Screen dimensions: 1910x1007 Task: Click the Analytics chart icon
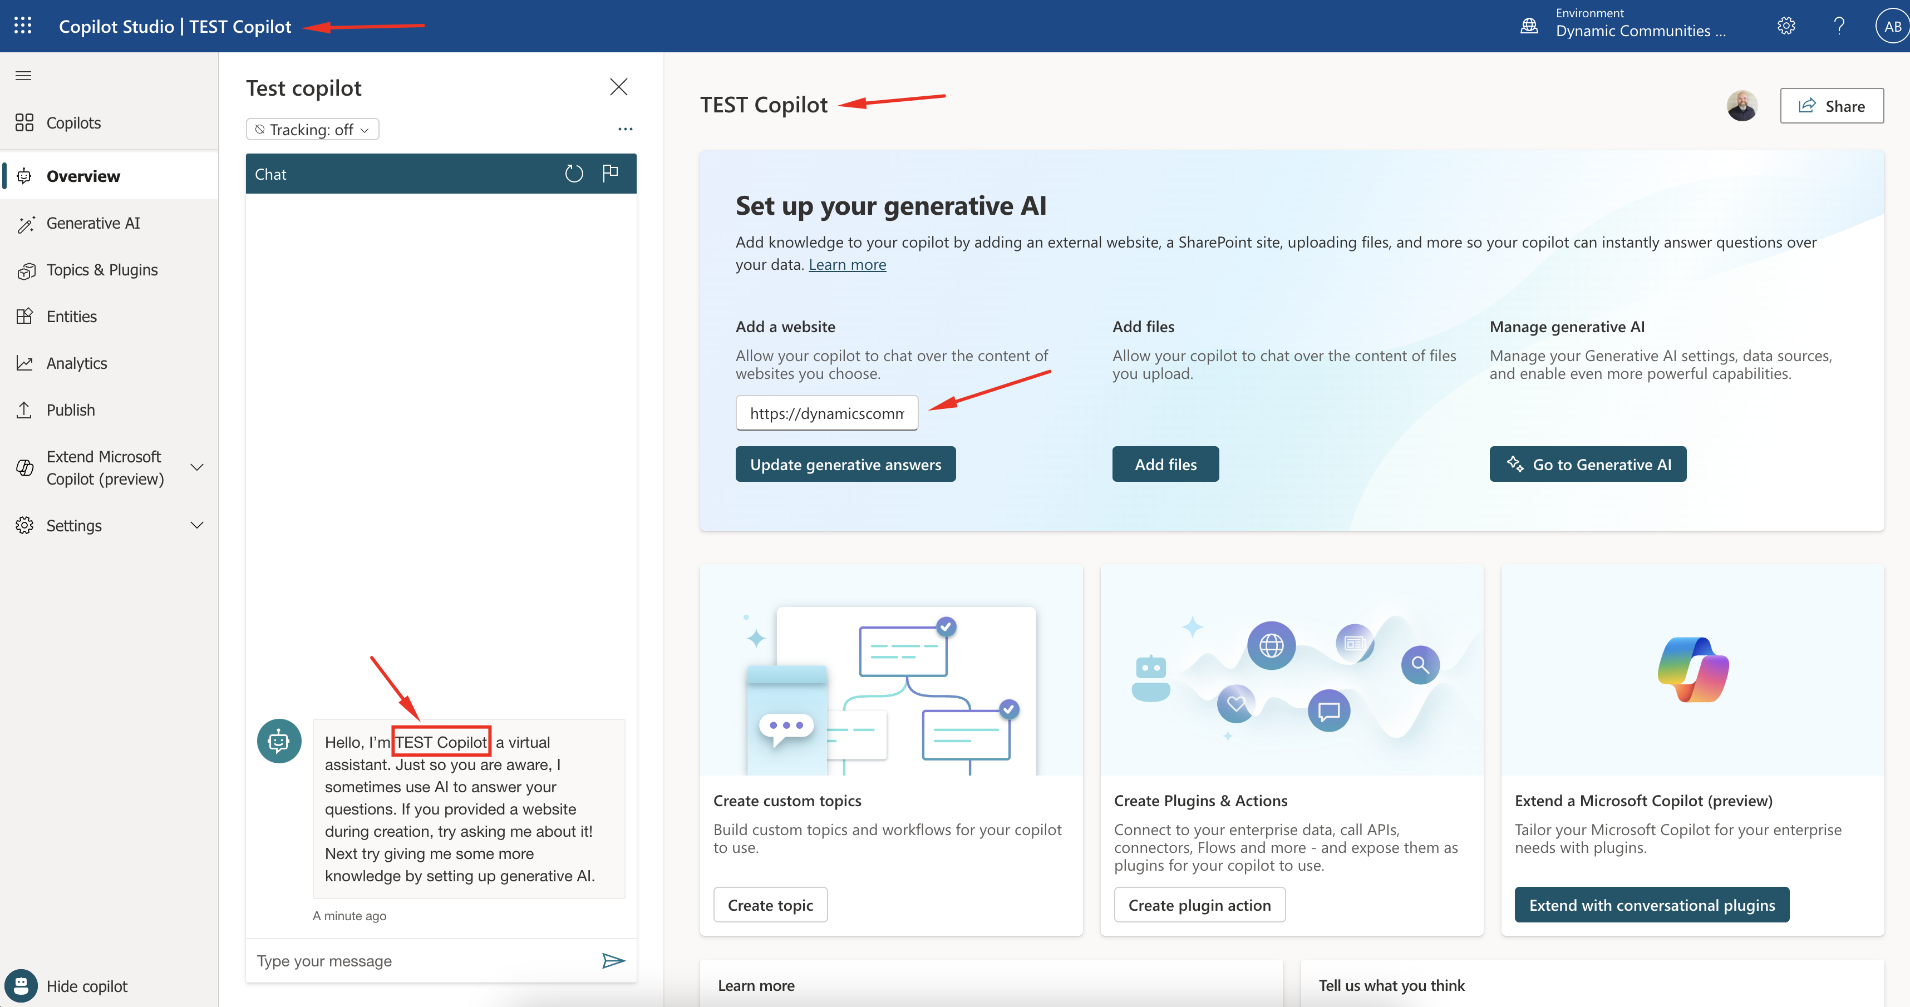(24, 363)
